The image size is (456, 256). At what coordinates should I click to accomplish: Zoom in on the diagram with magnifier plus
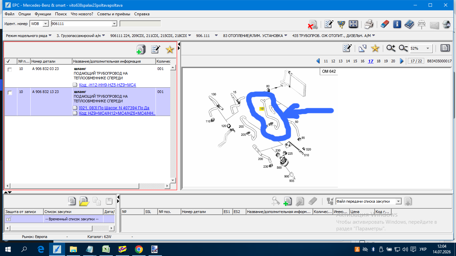(391, 48)
